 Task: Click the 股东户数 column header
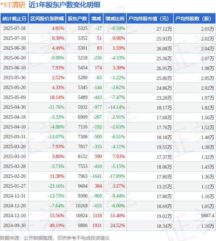tap(77, 19)
